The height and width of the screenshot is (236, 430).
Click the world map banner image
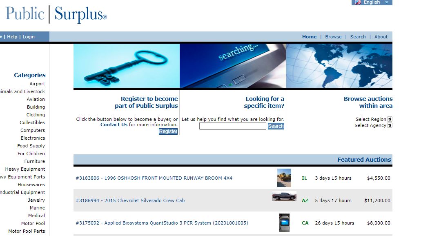point(339,66)
